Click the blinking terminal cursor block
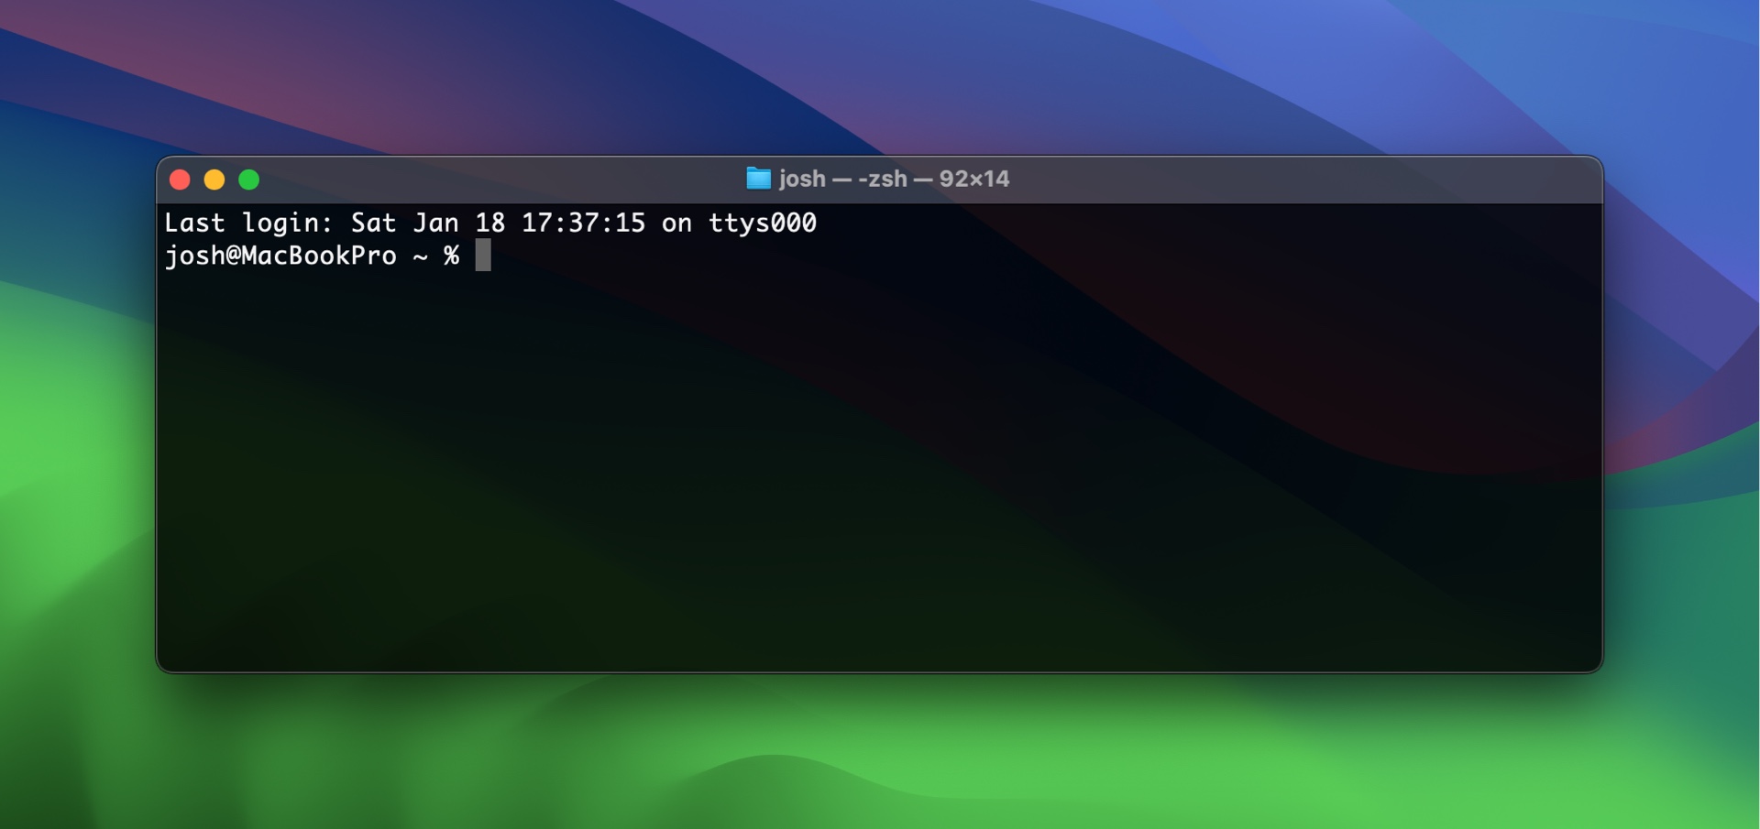This screenshot has height=829, width=1760. 483,256
